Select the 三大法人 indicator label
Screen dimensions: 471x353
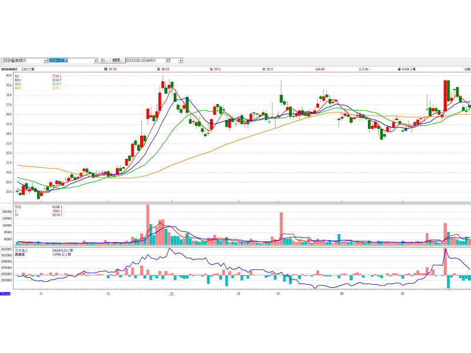(x=20, y=250)
